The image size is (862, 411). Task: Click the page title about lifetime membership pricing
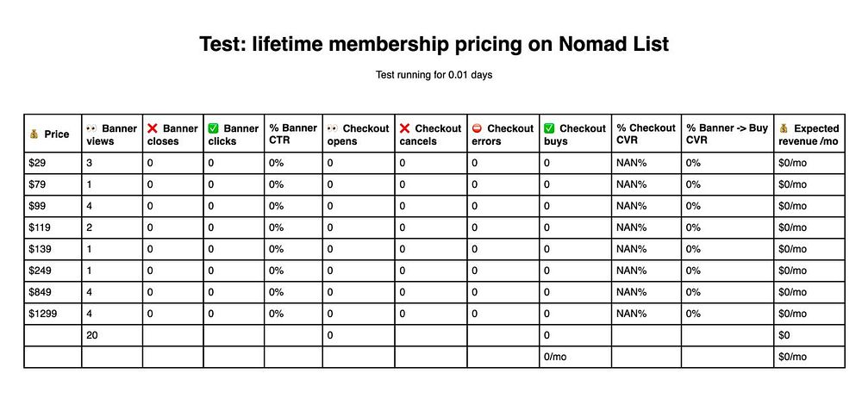pyautogui.click(x=434, y=44)
